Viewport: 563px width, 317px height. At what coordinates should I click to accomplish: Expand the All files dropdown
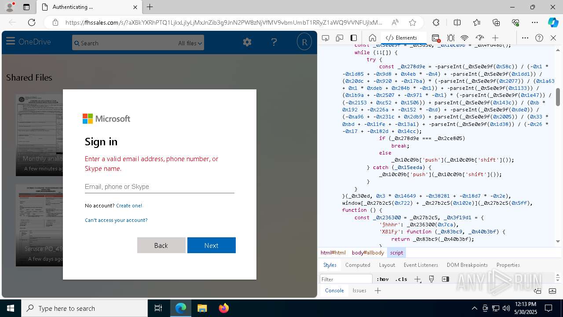coord(190,43)
